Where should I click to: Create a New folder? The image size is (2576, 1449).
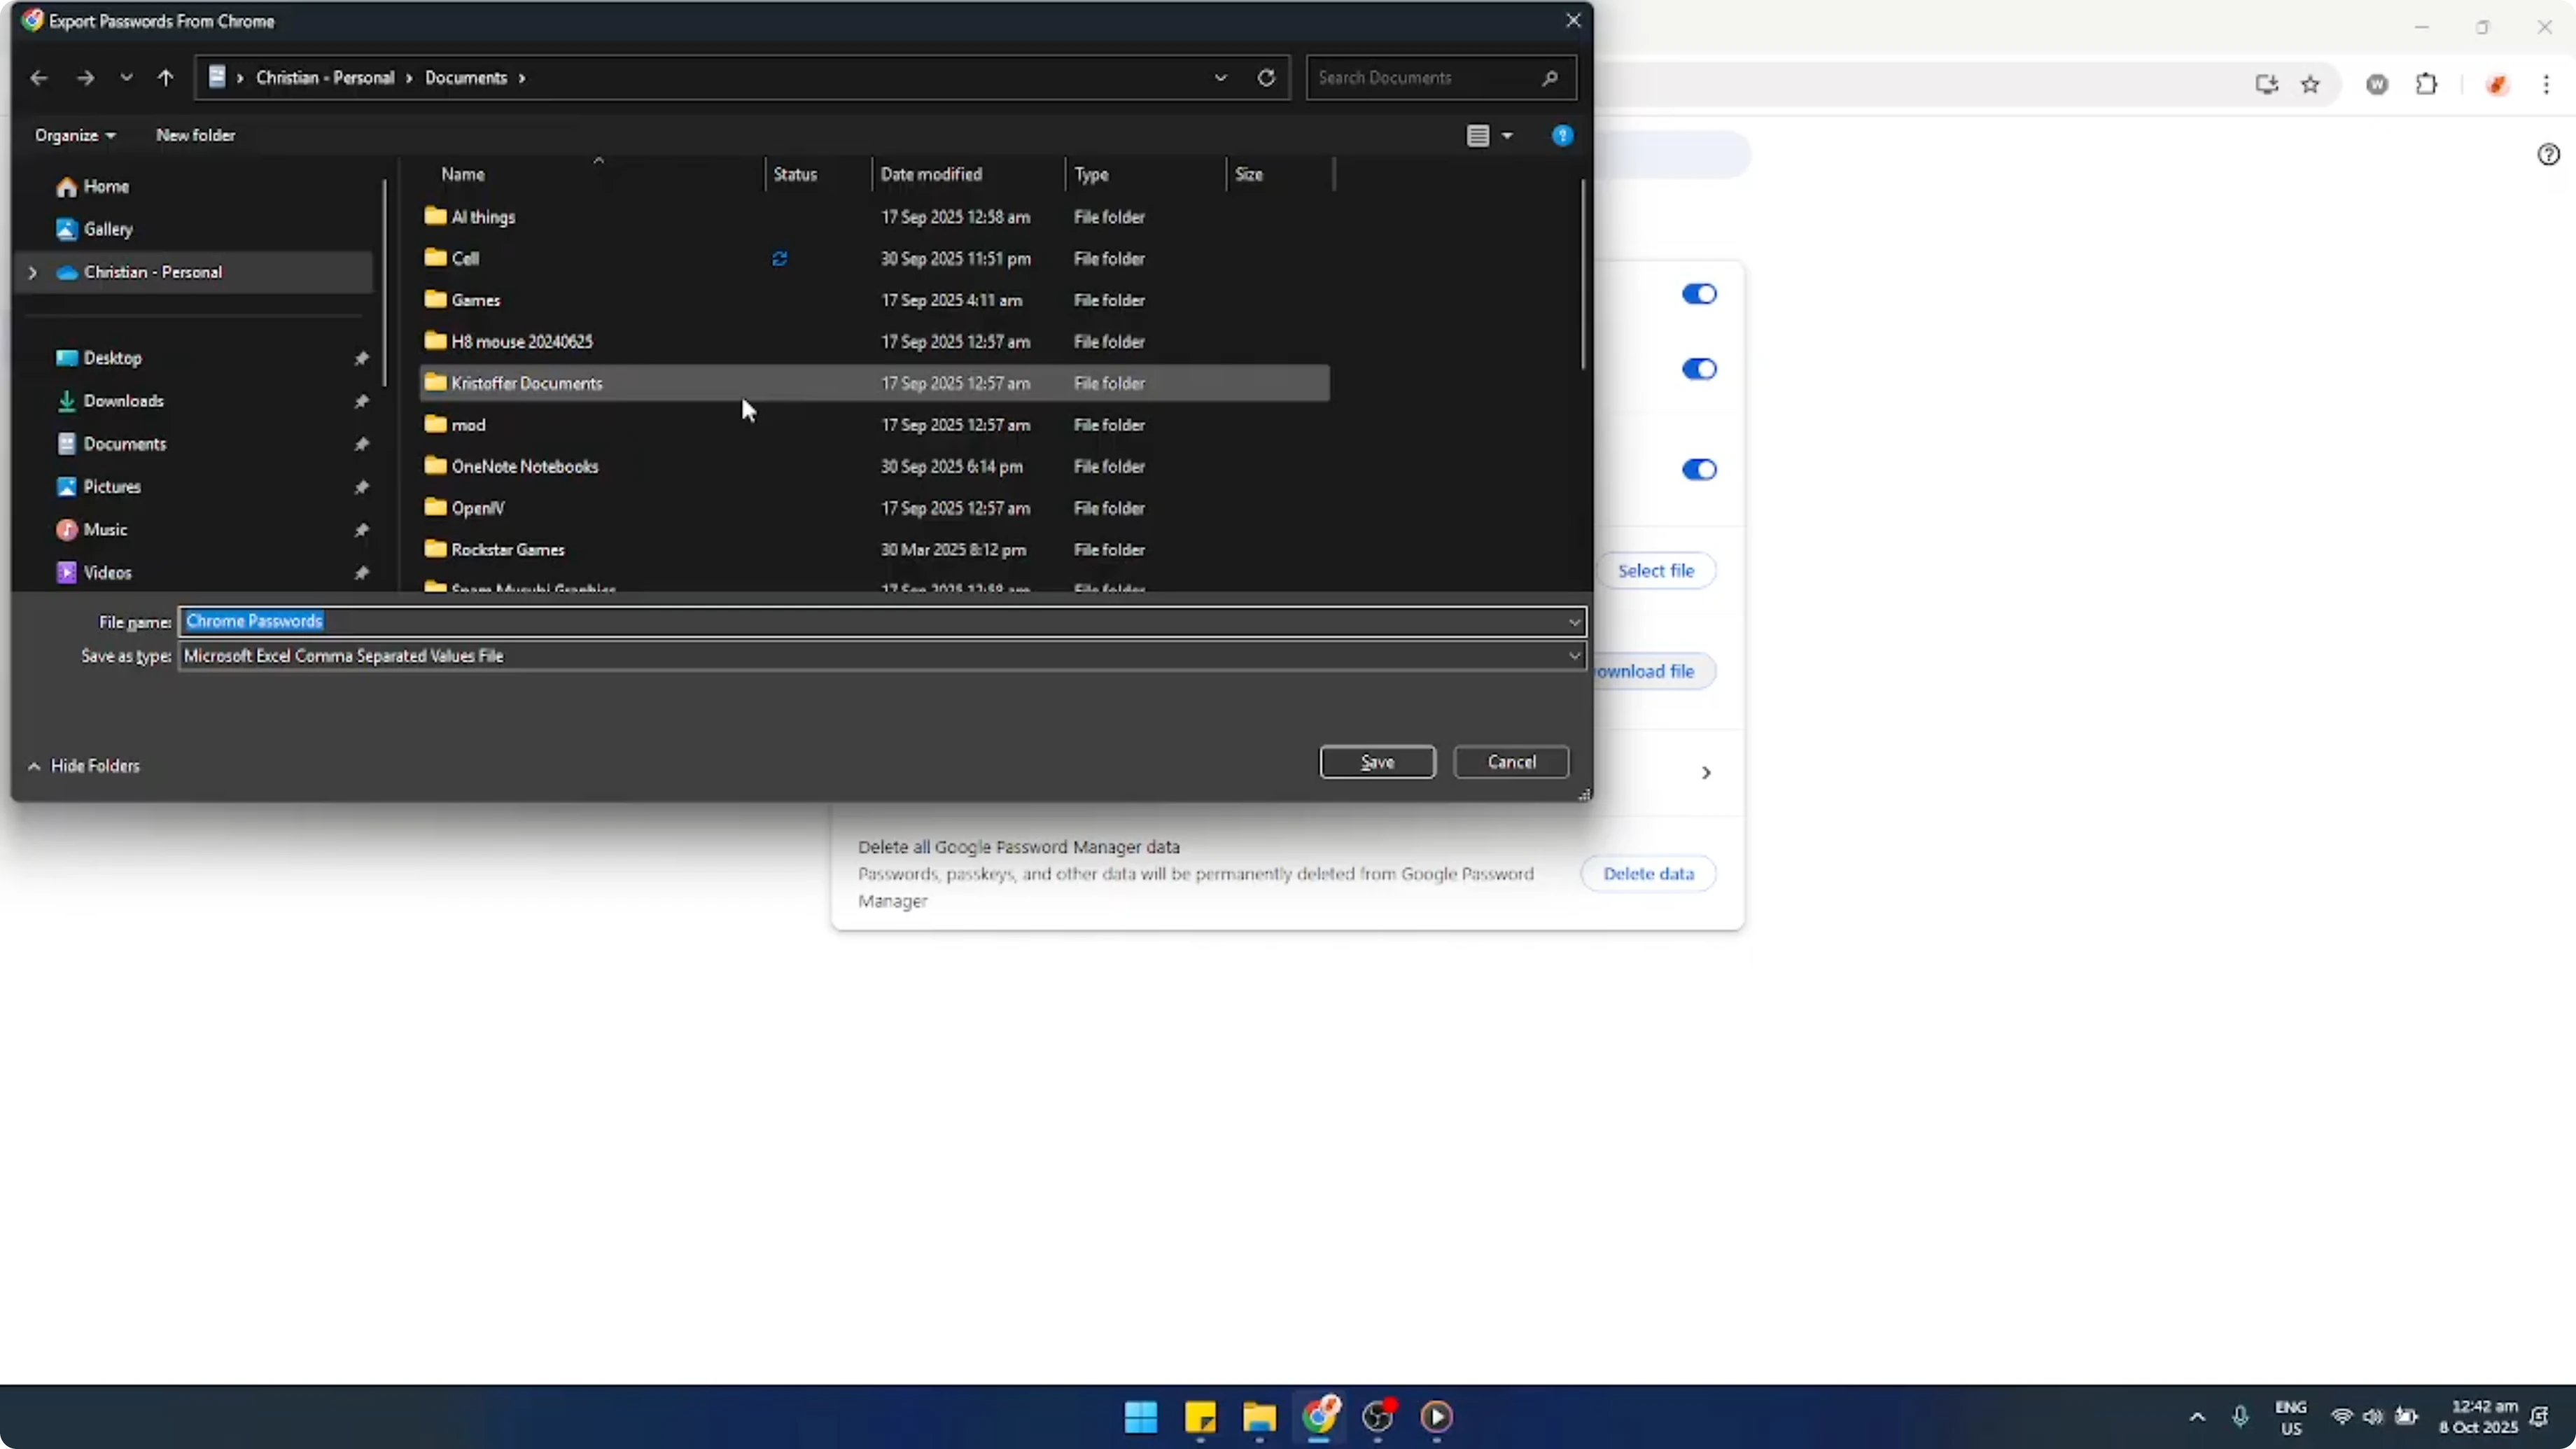coord(195,135)
